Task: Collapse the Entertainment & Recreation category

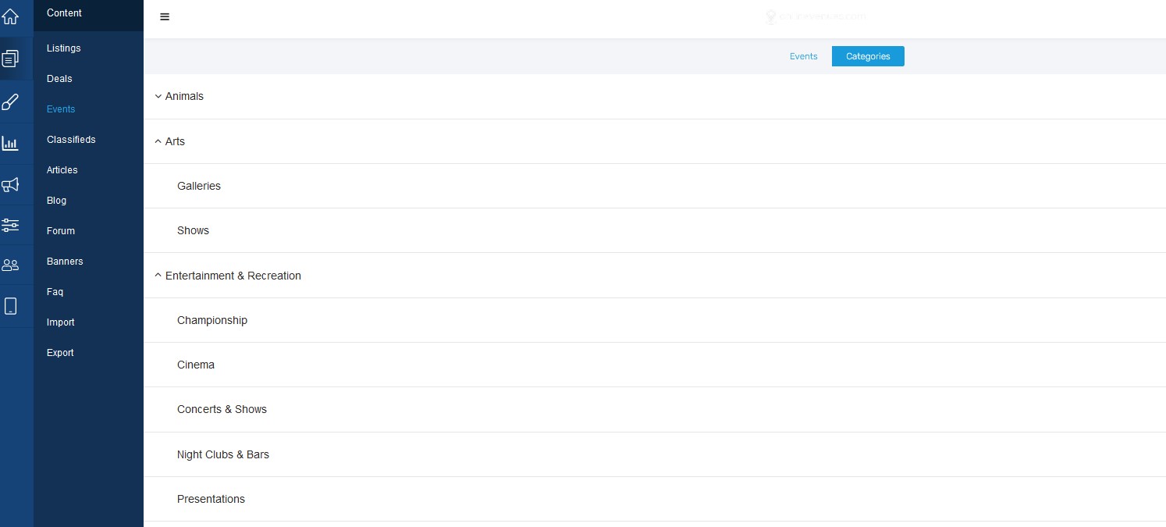Action: (x=158, y=275)
